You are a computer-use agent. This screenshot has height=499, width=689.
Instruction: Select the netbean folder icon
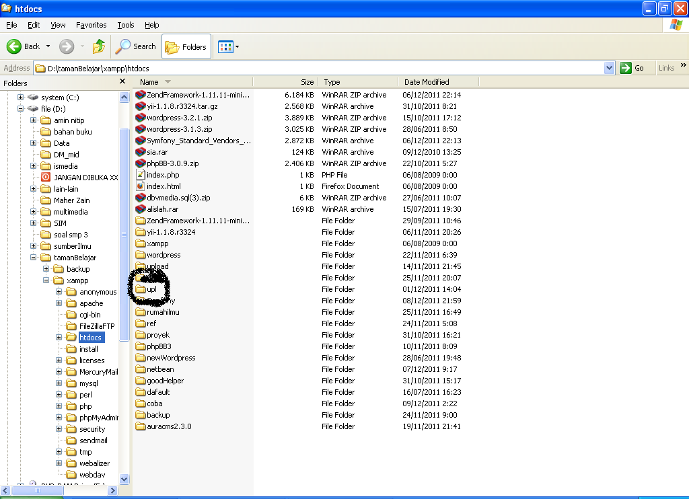pos(141,369)
